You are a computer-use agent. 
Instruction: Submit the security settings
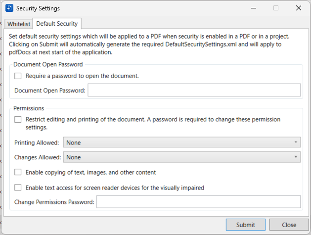pyautogui.click(x=246, y=225)
